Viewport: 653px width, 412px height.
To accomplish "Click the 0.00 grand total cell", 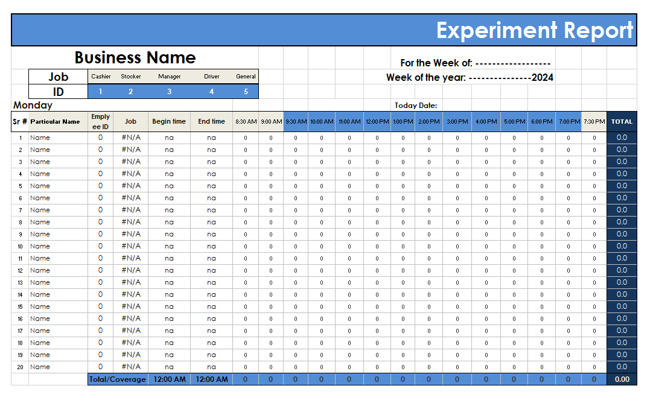I will click(x=622, y=379).
